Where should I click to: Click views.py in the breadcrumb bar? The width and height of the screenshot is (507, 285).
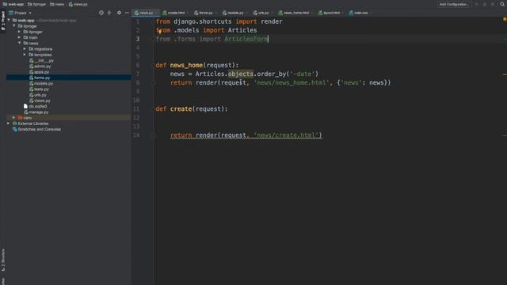pos(78,4)
